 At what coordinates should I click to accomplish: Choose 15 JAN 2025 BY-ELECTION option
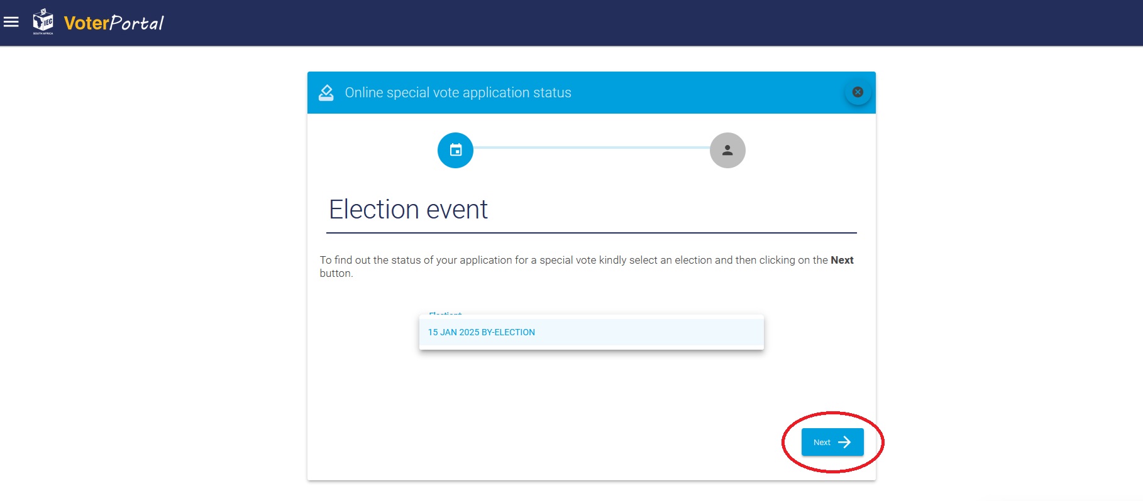(x=482, y=333)
